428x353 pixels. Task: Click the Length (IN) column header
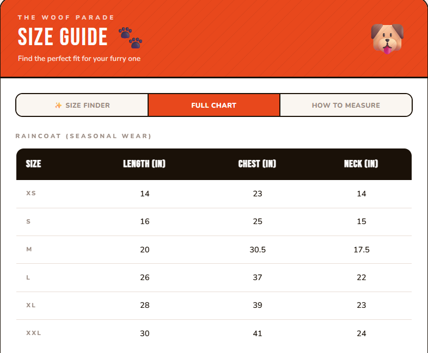tap(144, 164)
